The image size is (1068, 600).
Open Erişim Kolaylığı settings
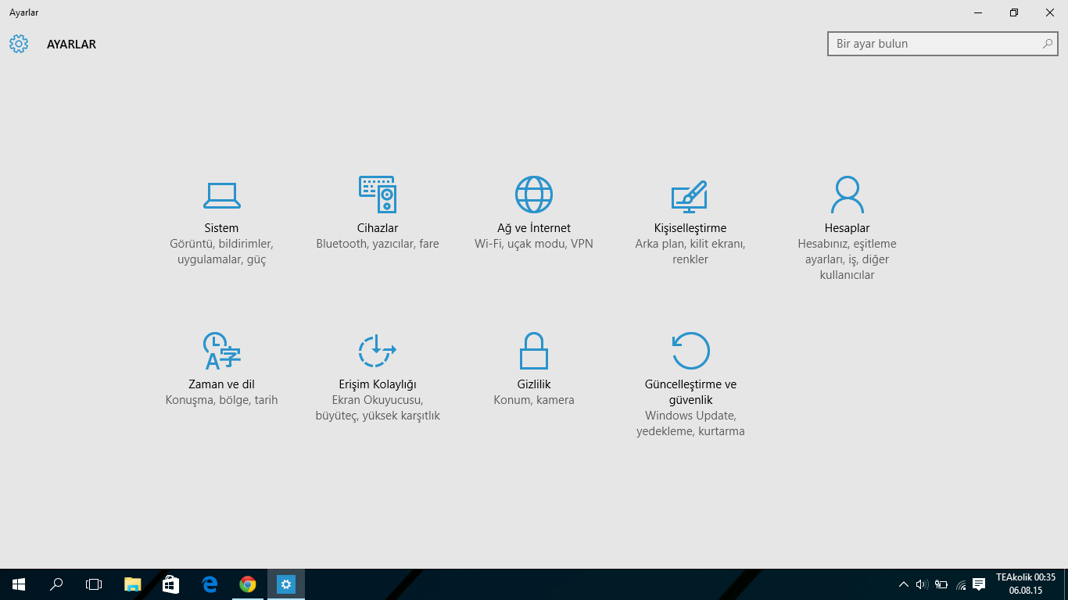click(x=378, y=377)
